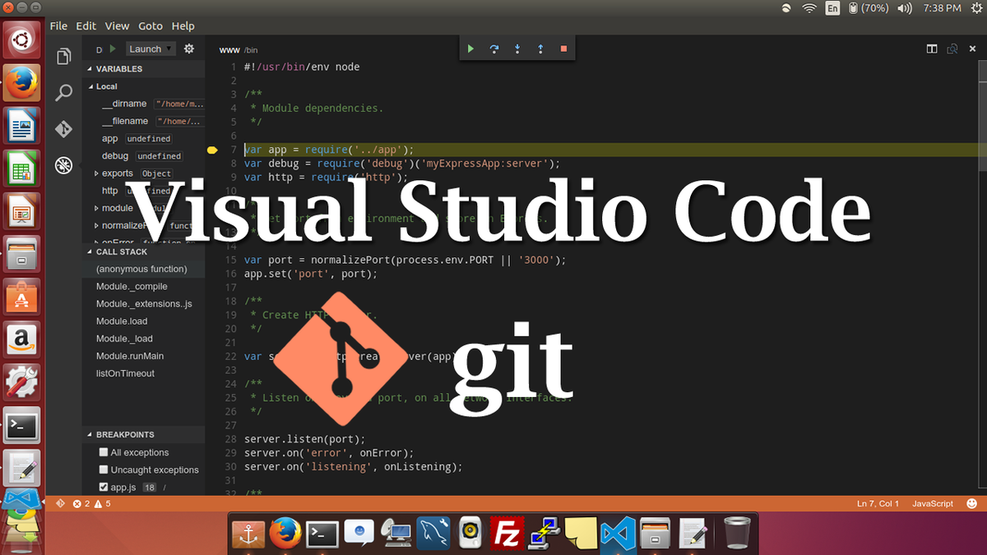Open the Explorer view in activity bar
This screenshot has width=987, height=555.
[63, 57]
